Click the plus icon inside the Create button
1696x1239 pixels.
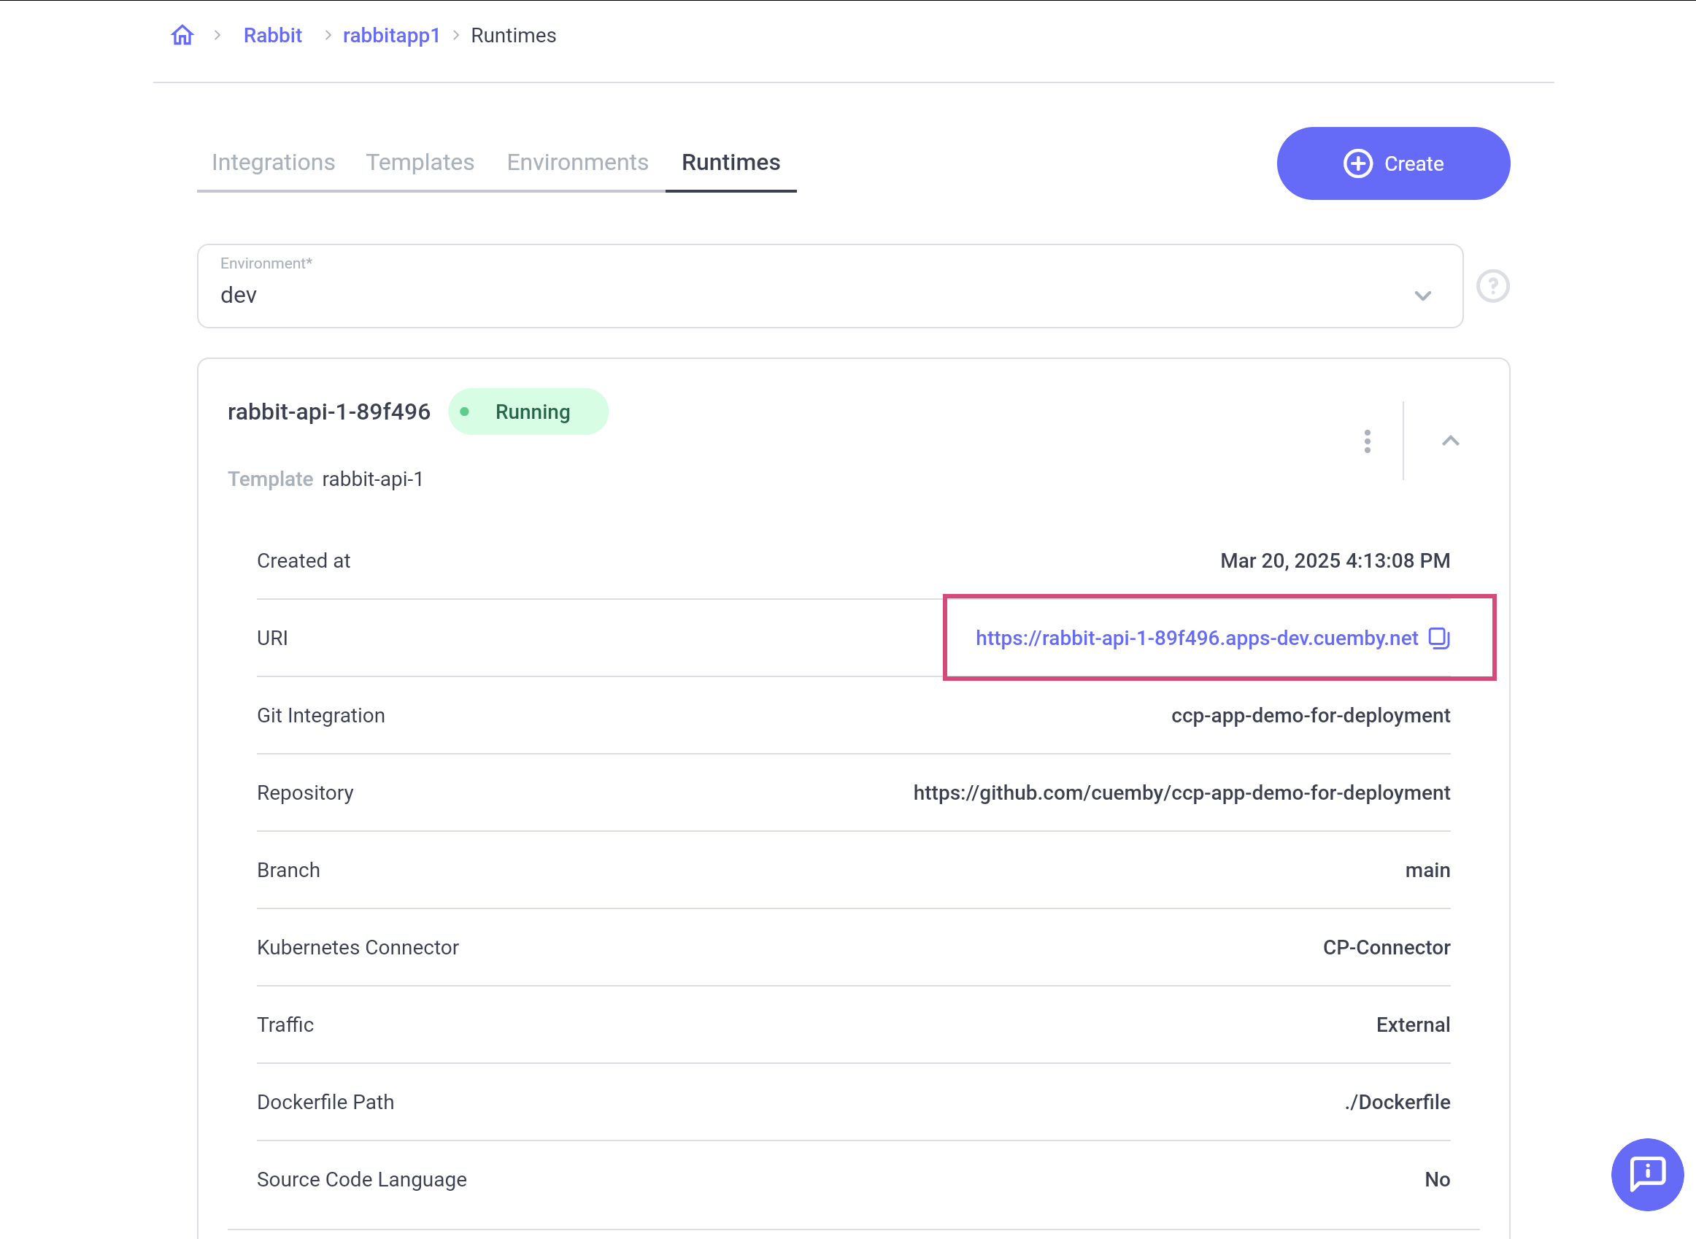click(1357, 163)
